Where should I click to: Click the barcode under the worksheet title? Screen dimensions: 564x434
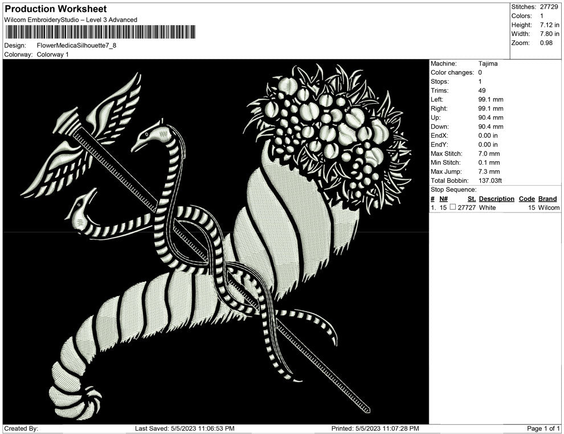pos(100,32)
